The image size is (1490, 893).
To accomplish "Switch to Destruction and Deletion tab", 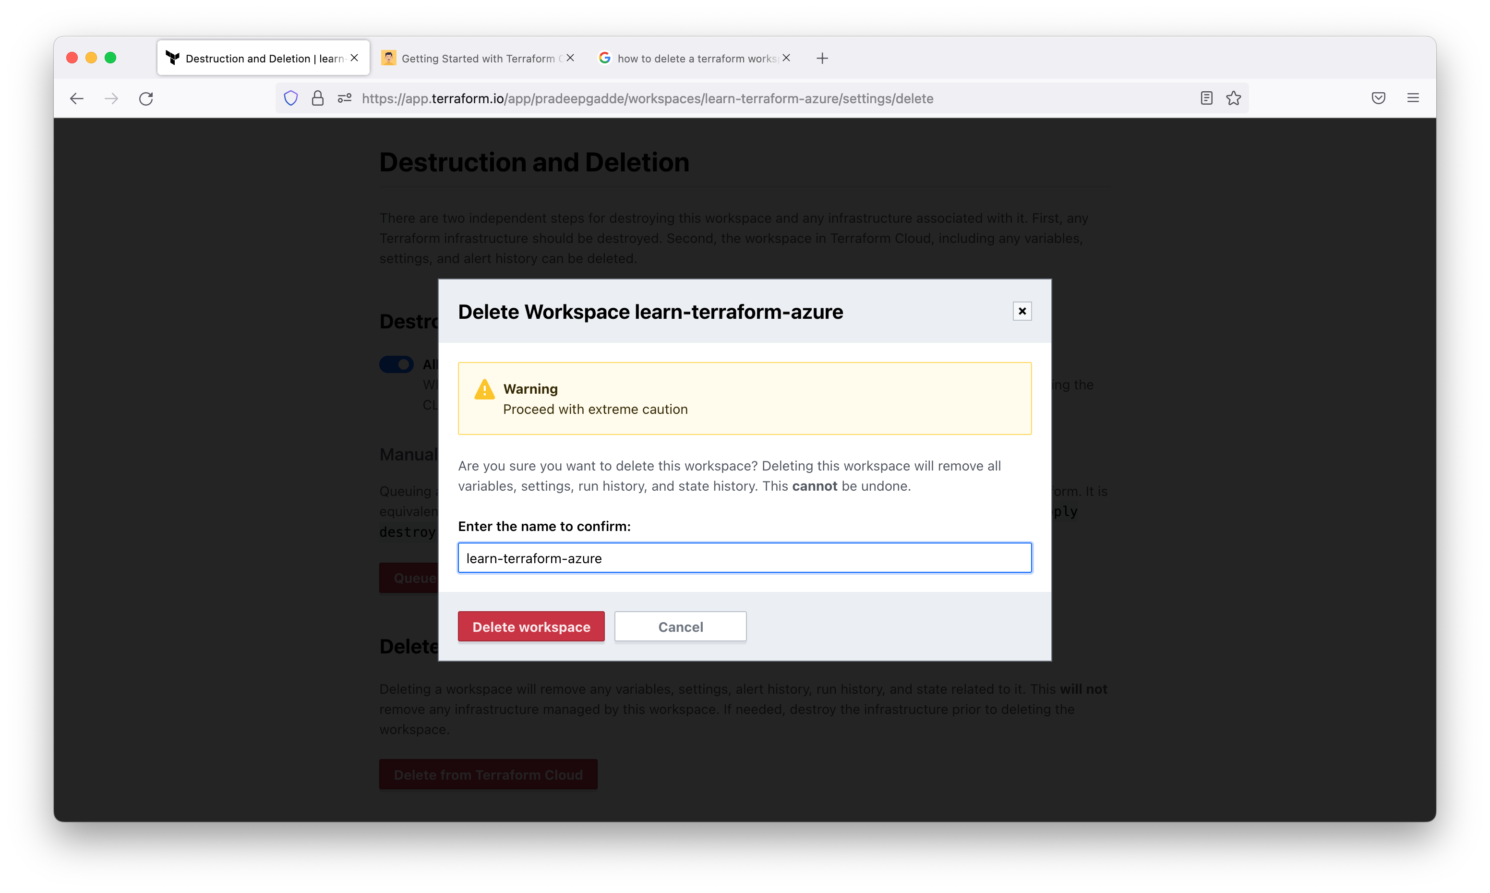I will click(263, 58).
